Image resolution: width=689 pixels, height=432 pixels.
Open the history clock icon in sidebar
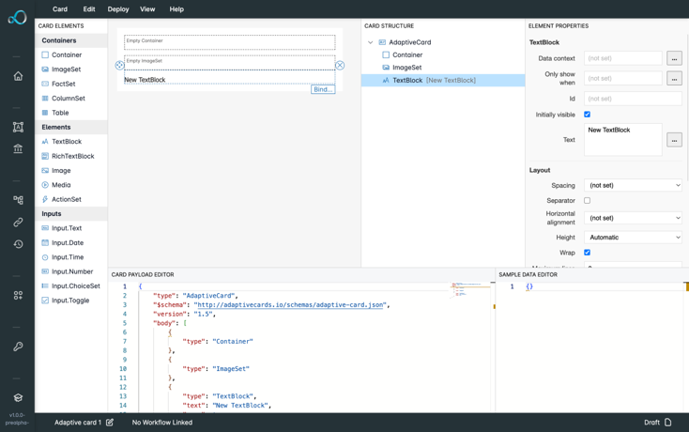[x=18, y=244]
